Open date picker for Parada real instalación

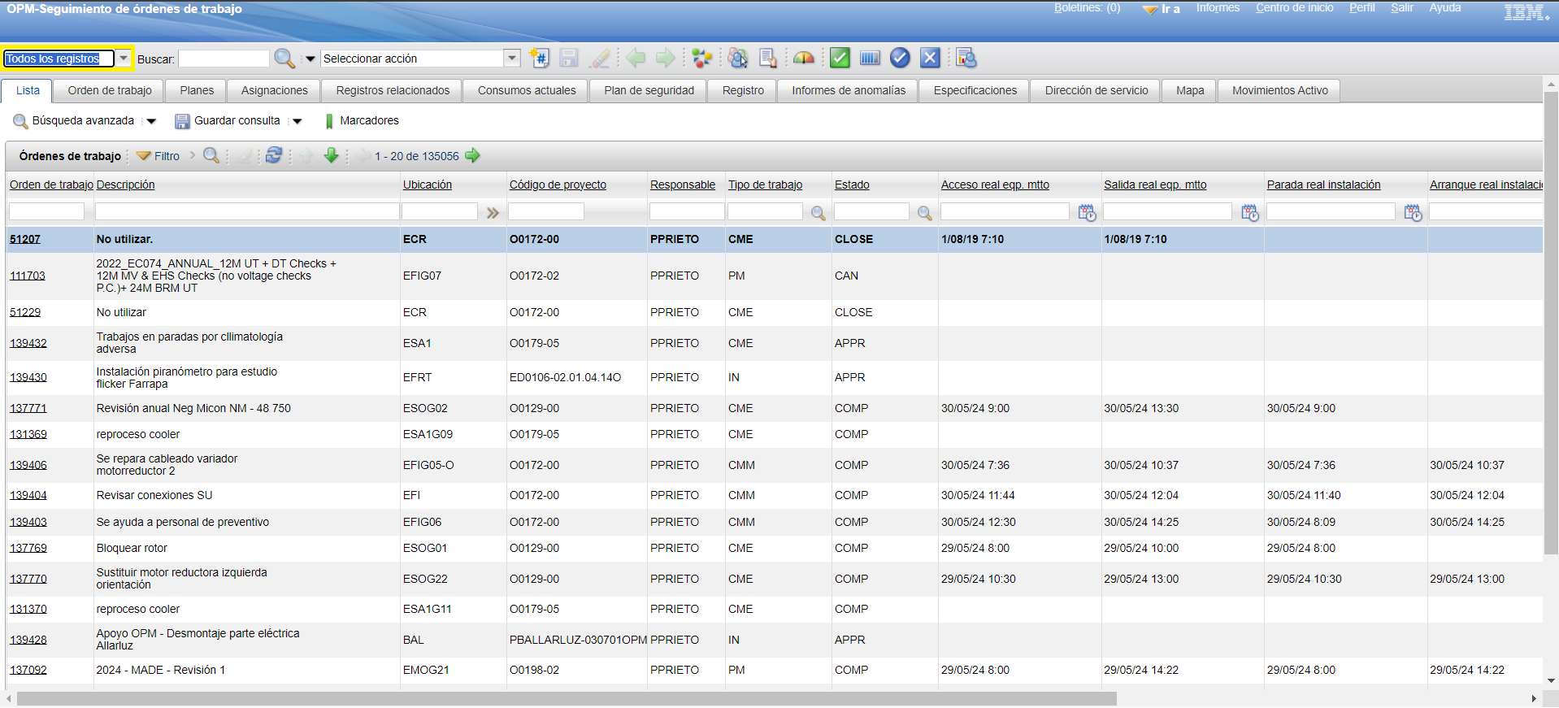pos(1414,213)
